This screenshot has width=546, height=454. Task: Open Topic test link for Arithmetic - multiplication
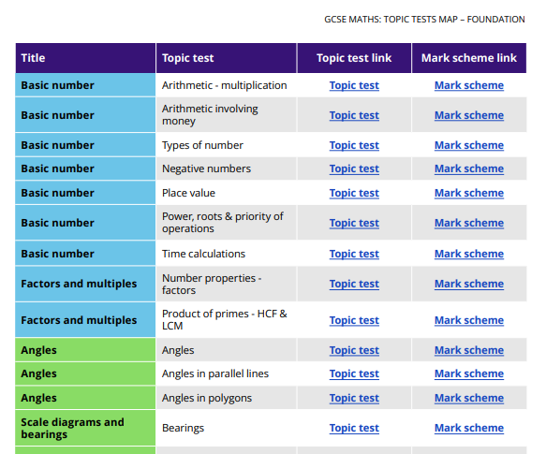[354, 85]
